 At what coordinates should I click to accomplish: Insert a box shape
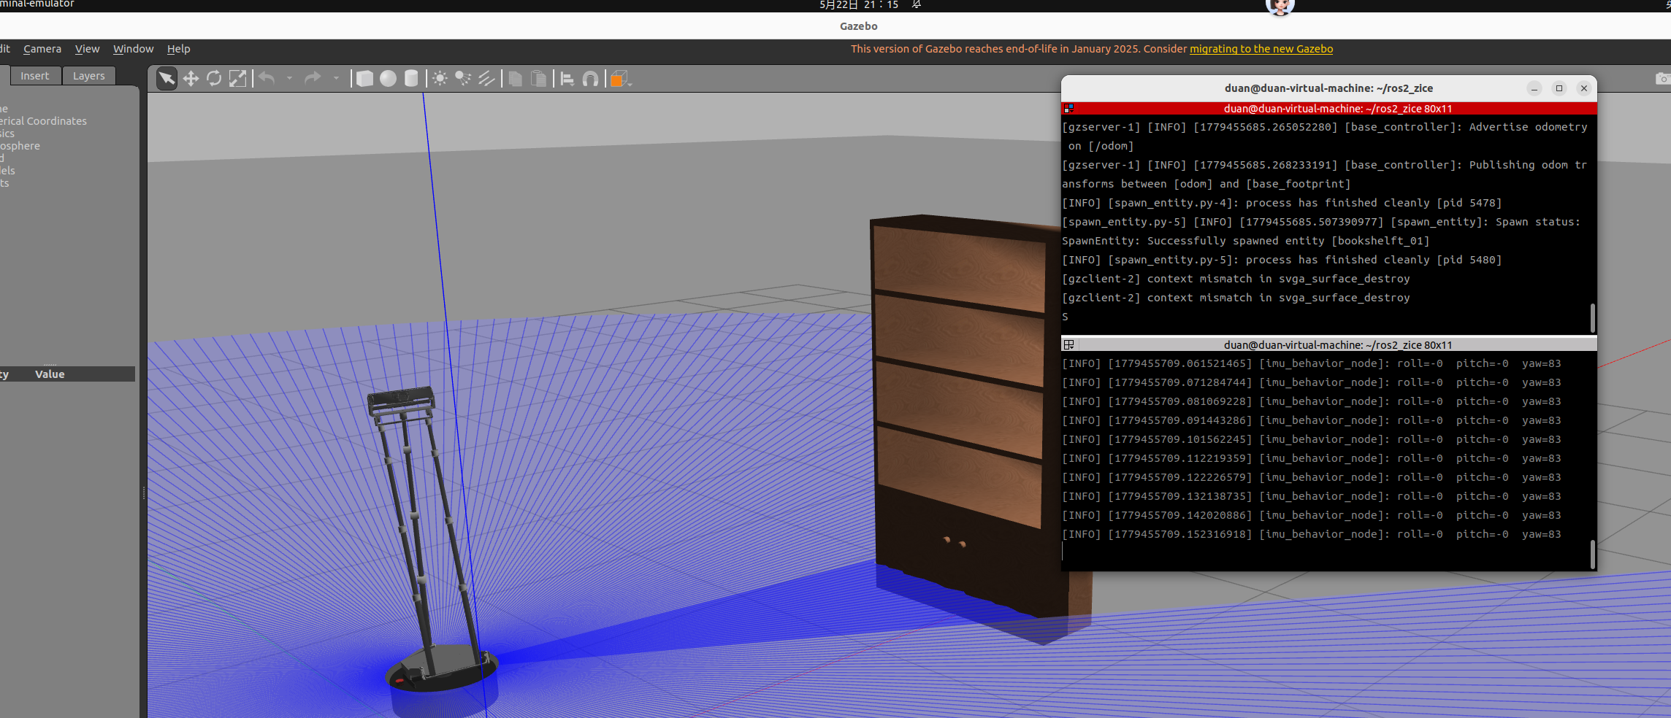pyautogui.click(x=364, y=79)
